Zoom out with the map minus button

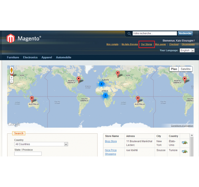12,81
